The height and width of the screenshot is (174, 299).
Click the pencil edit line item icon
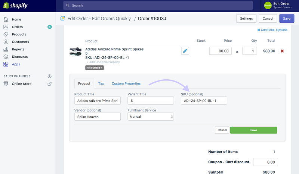click(185, 51)
